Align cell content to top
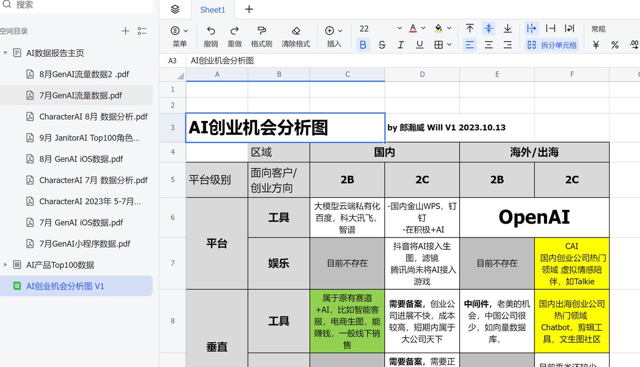640x367 pixels. pos(469,28)
